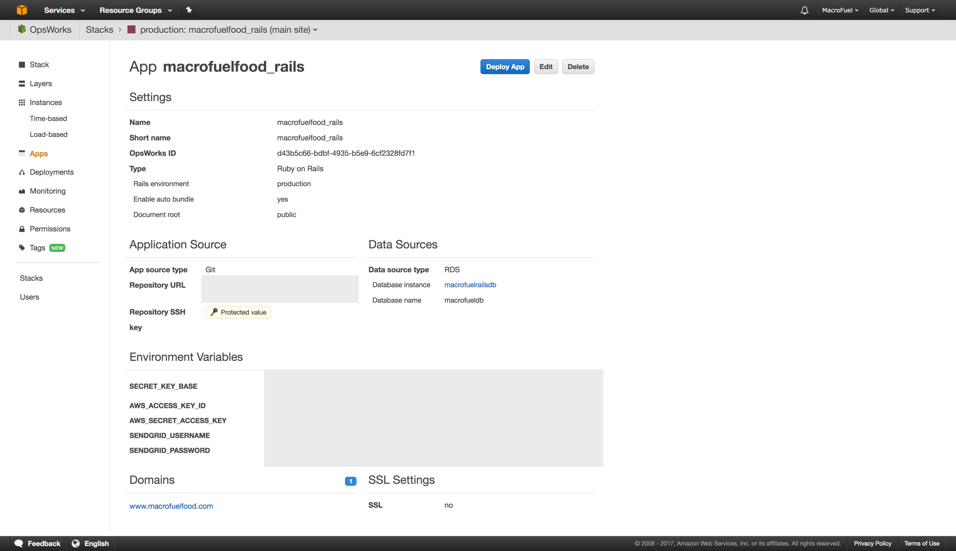This screenshot has width=956, height=551.
Task: Open the MacroFuel account dropdown
Action: pos(840,10)
